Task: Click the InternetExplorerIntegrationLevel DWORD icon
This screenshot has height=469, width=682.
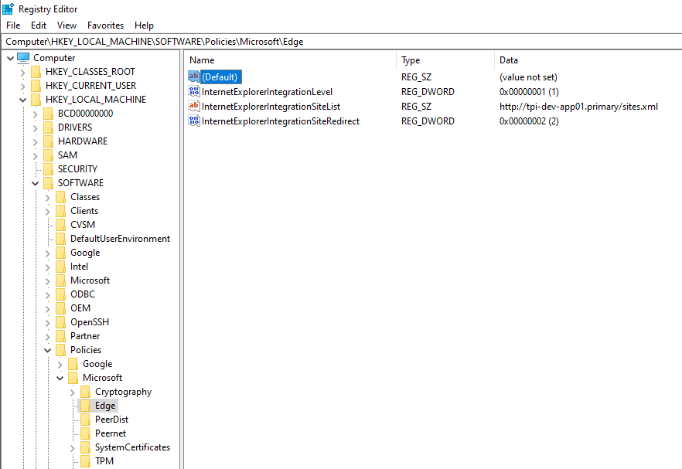Action: [x=193, y=91]
